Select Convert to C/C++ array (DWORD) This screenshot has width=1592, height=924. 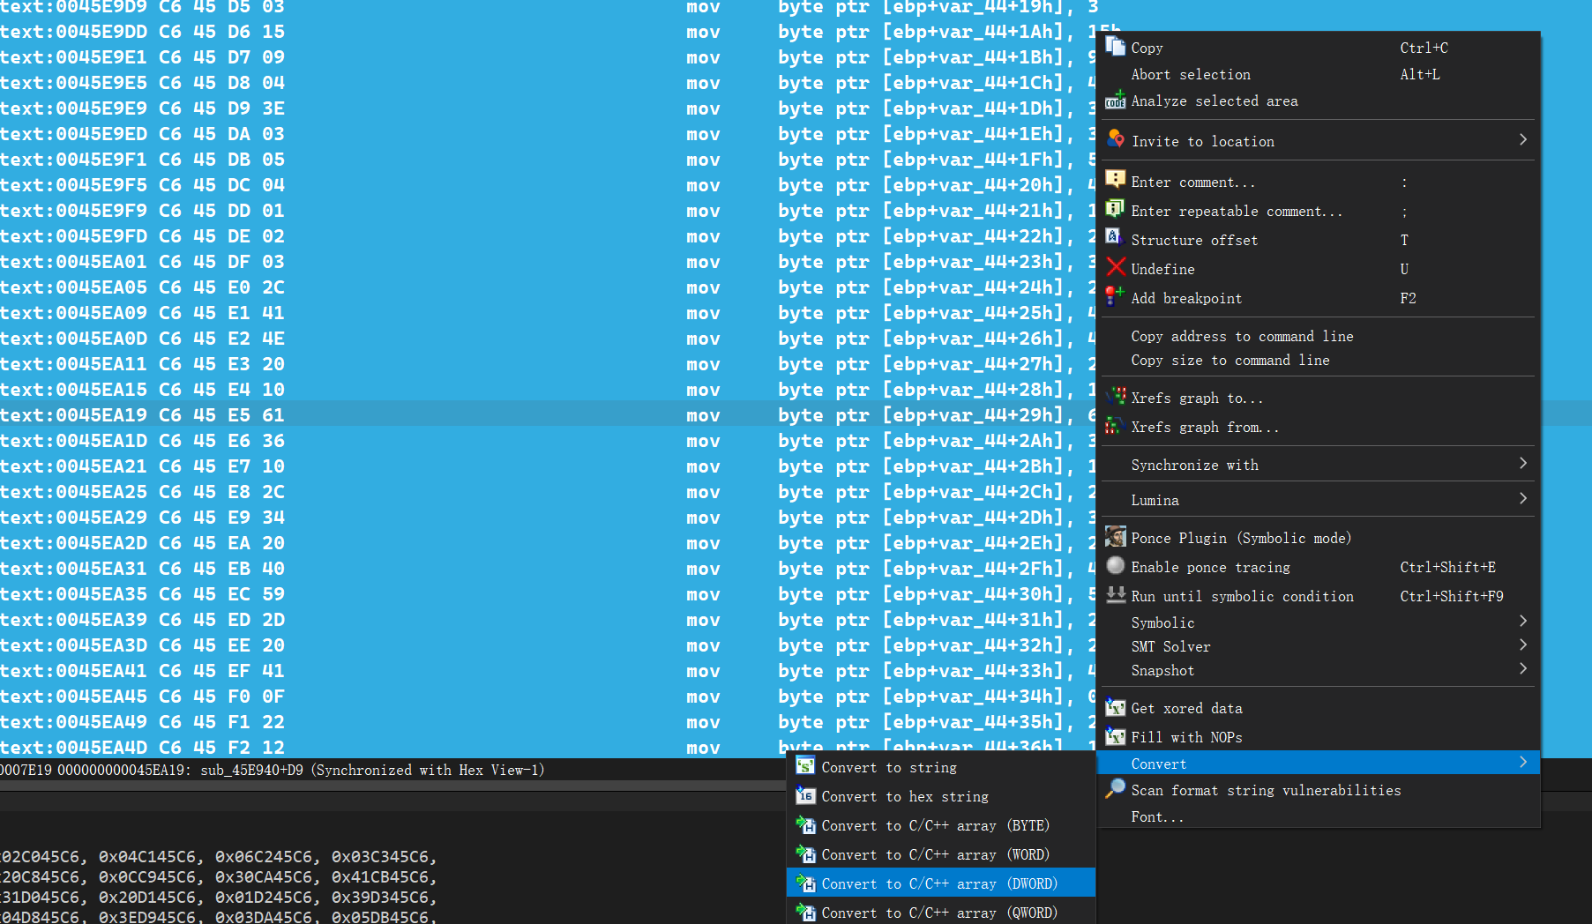click(x=941, y=883)
